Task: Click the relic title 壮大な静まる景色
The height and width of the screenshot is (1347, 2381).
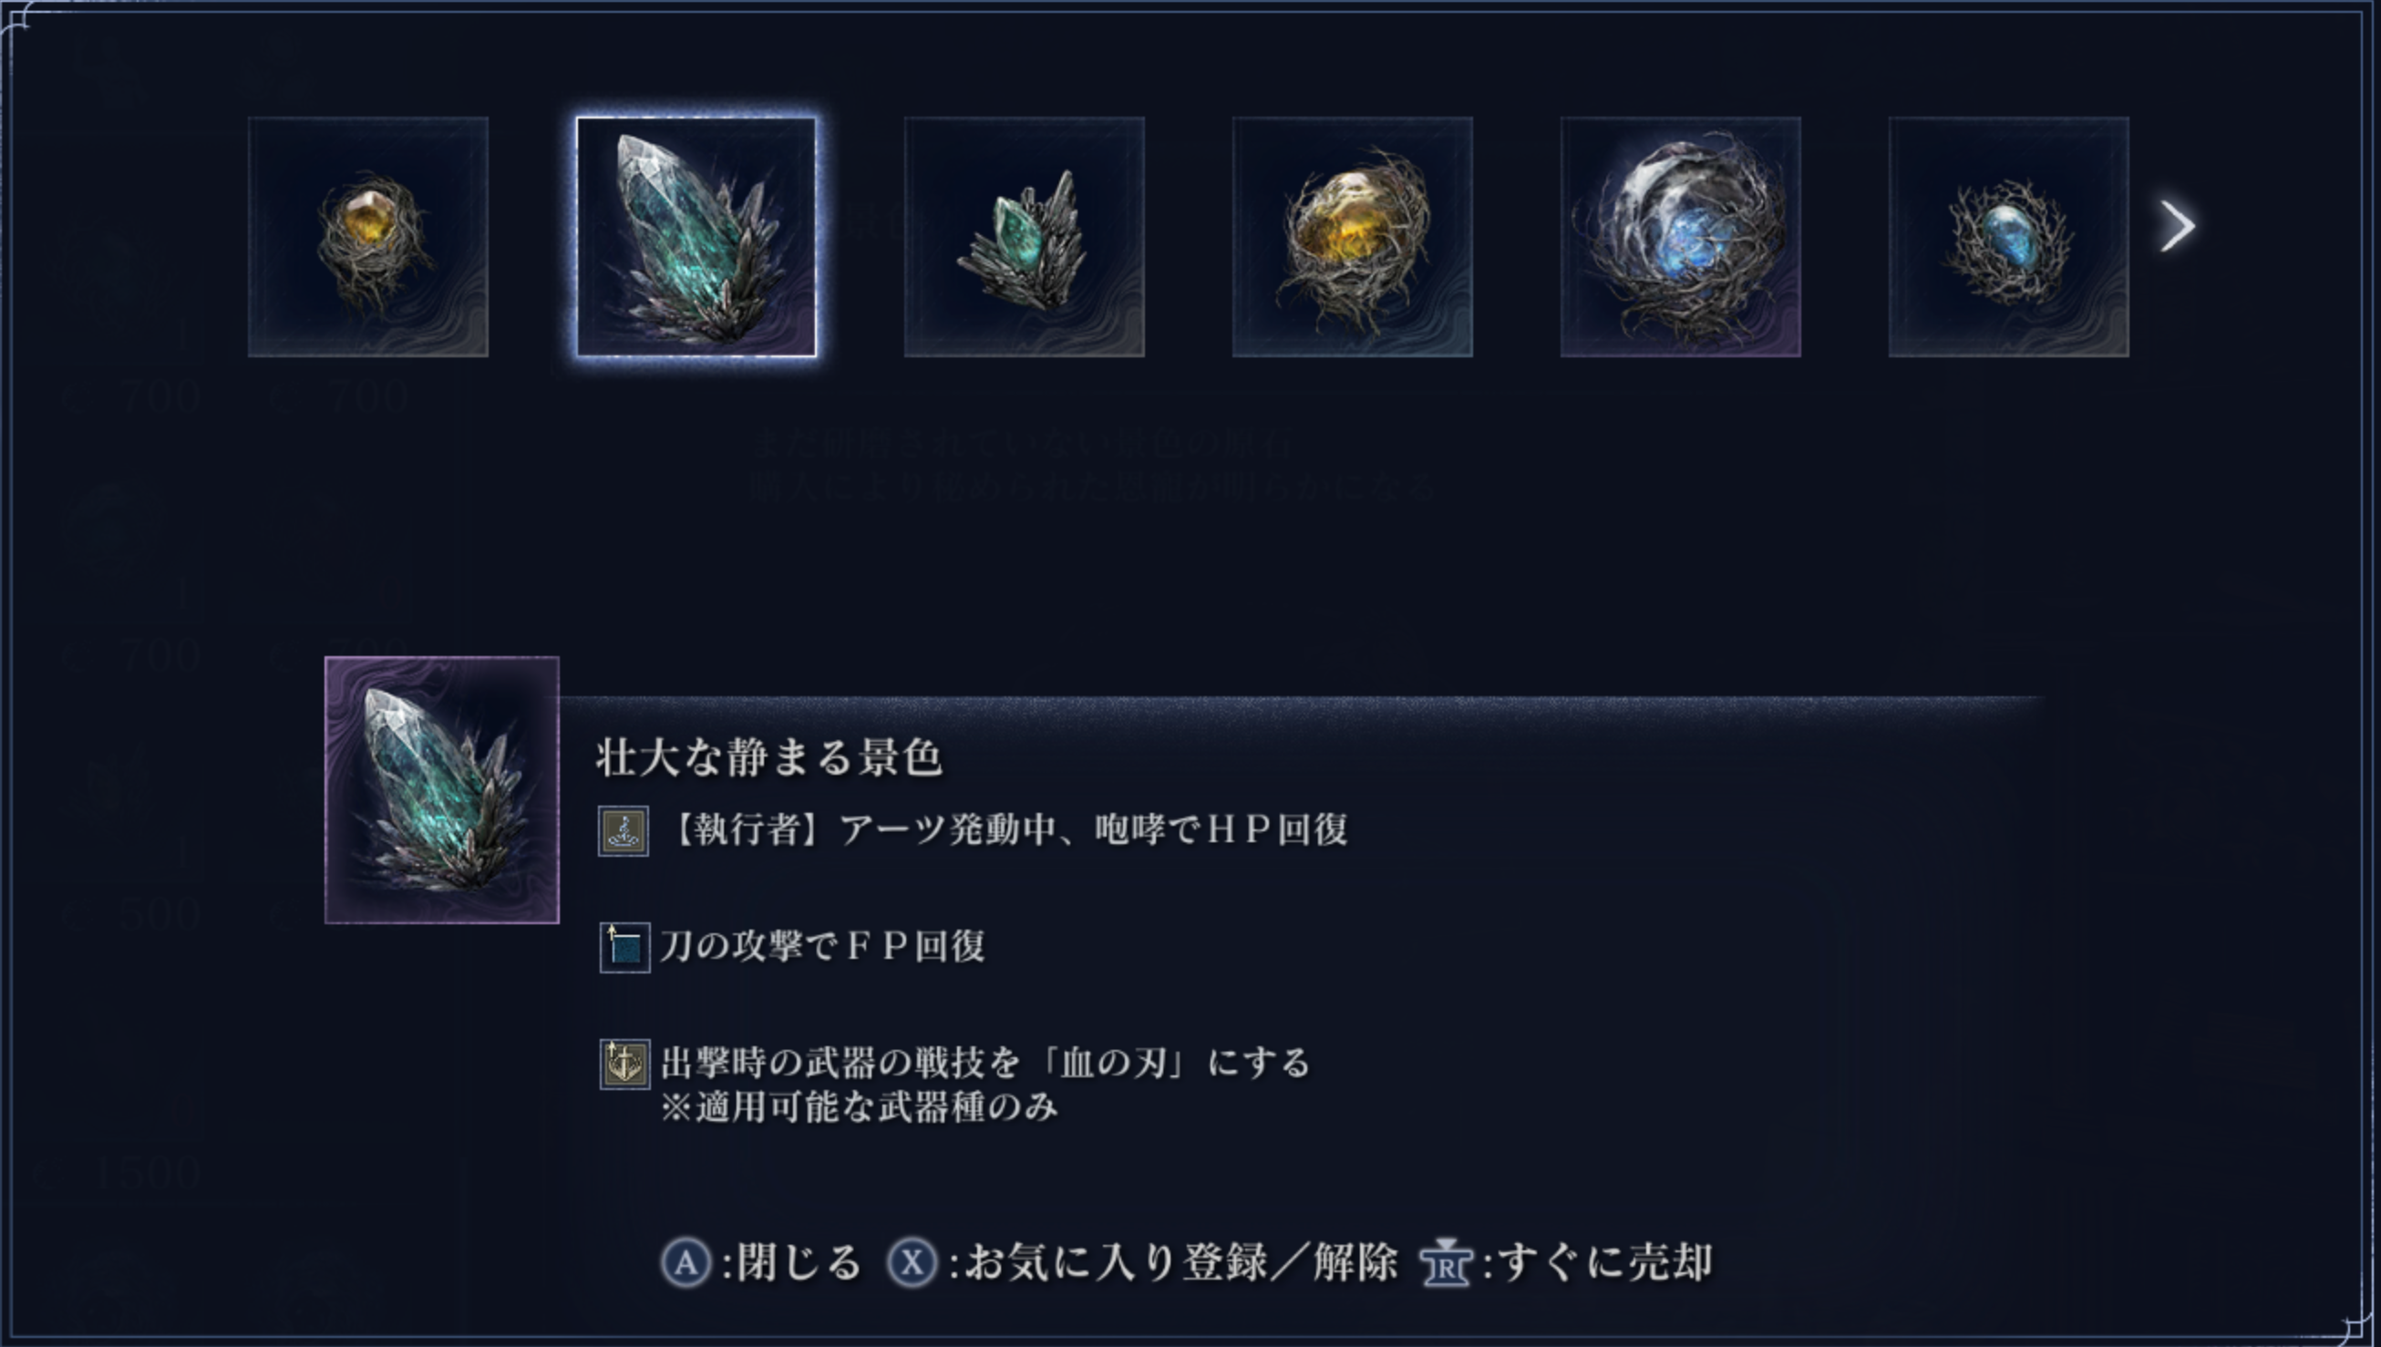Action: [768, 757]
